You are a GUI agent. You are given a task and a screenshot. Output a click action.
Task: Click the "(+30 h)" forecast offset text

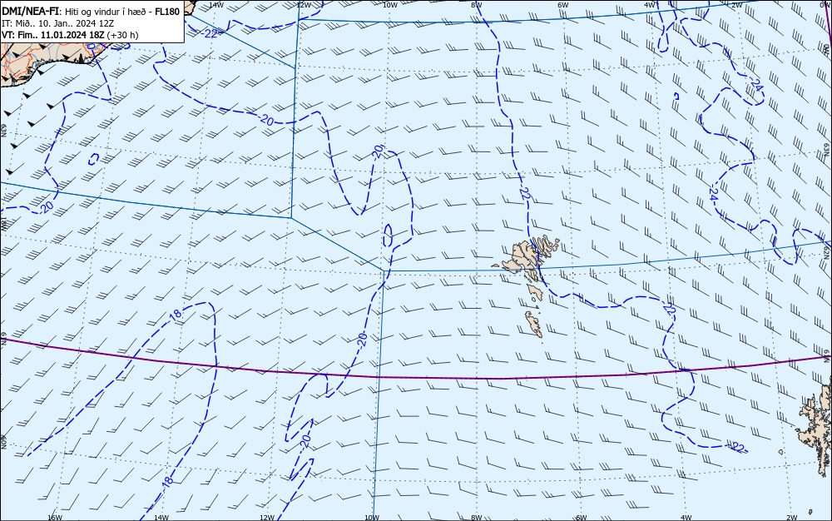click(122, 35)
